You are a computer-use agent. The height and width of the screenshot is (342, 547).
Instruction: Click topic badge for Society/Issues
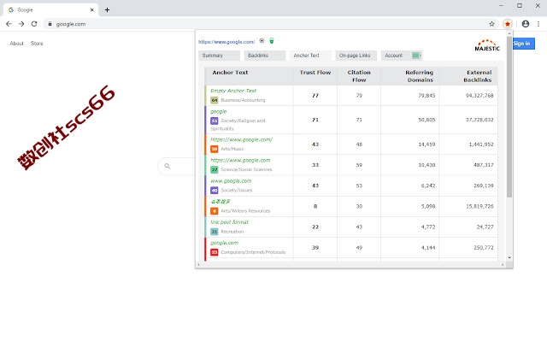click(x=215, y=190)
